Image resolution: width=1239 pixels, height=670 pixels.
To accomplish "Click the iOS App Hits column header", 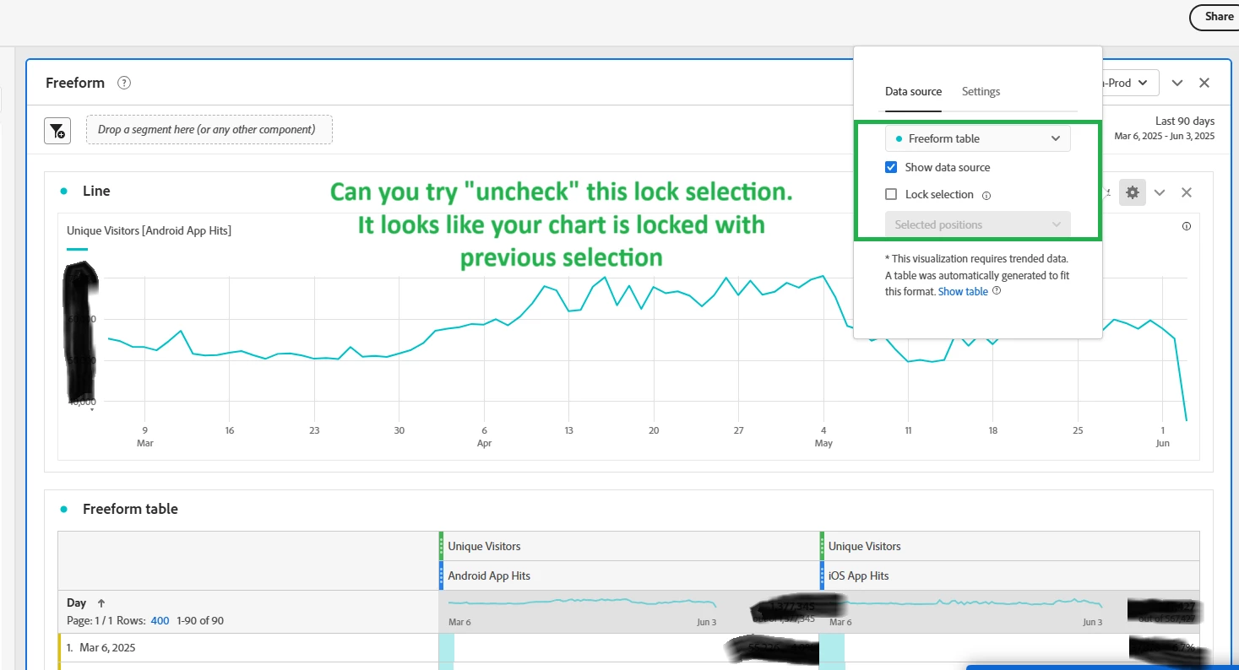I will 858,575.
